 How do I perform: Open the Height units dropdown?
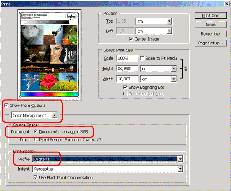click(x=158, y=68)
